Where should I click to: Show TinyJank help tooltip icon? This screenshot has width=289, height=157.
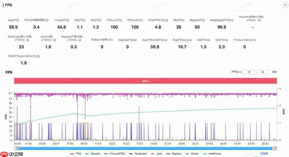(259, 20)
